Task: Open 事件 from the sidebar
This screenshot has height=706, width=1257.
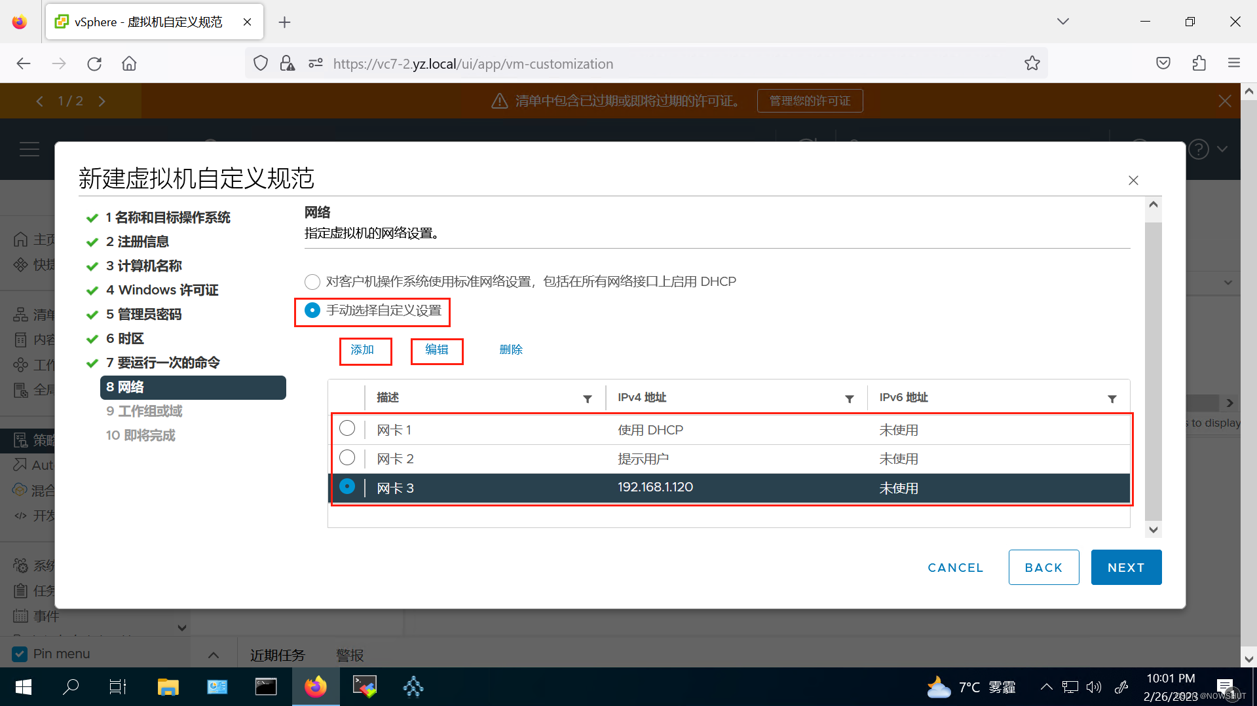Action: click(x=47, y=616)
